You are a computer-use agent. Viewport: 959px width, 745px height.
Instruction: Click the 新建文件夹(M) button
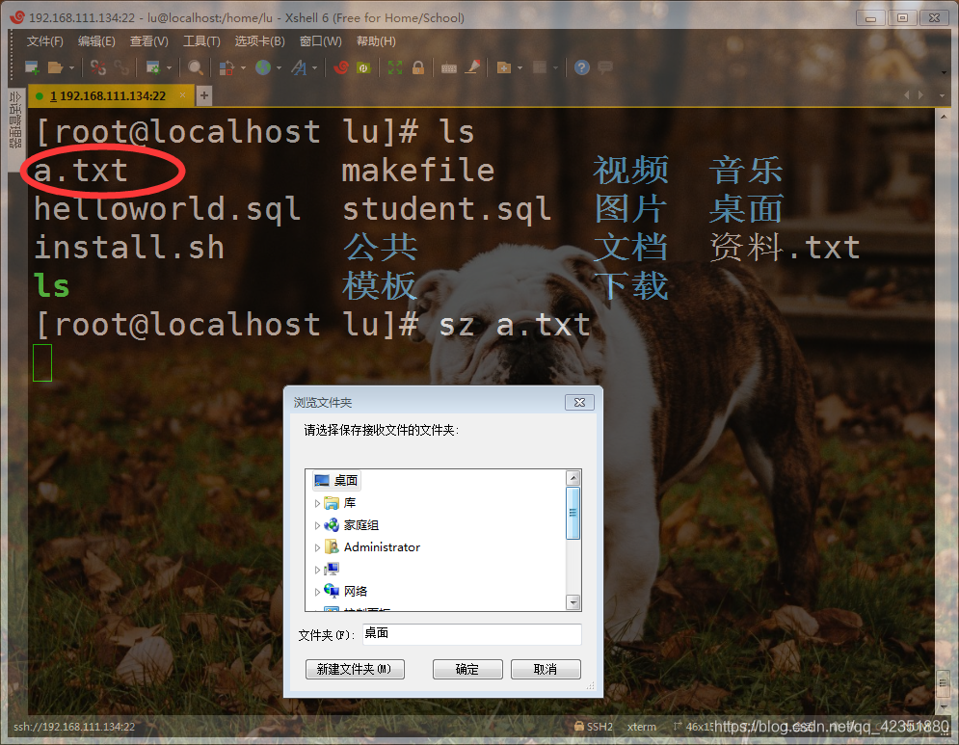click(x=355, y=669)
